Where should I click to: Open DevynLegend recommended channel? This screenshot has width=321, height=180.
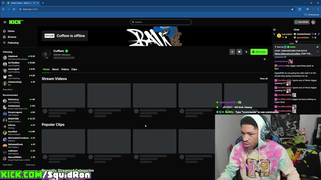point(19,113)
